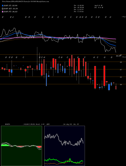The image size is (126, 166).
Task: Select the 'DOW PT: 36.63' legend label
Action: [10, 12]
